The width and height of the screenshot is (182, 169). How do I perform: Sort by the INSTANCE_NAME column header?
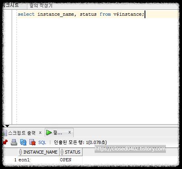(39, 152)
